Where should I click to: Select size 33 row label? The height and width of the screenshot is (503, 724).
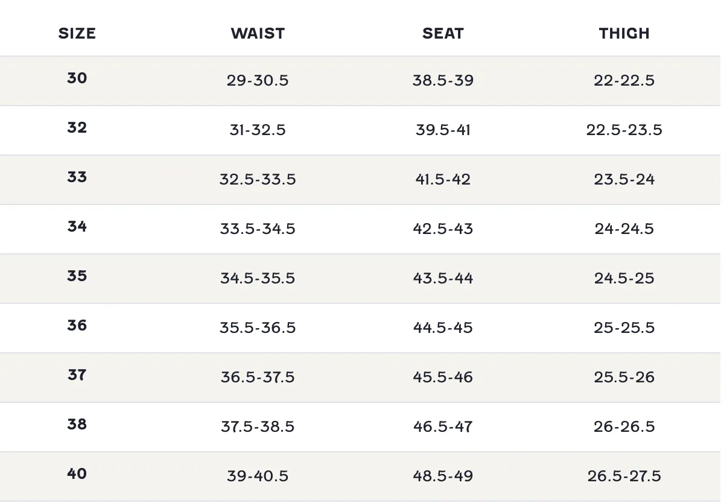pyautogui.click(x=77, y=177)
